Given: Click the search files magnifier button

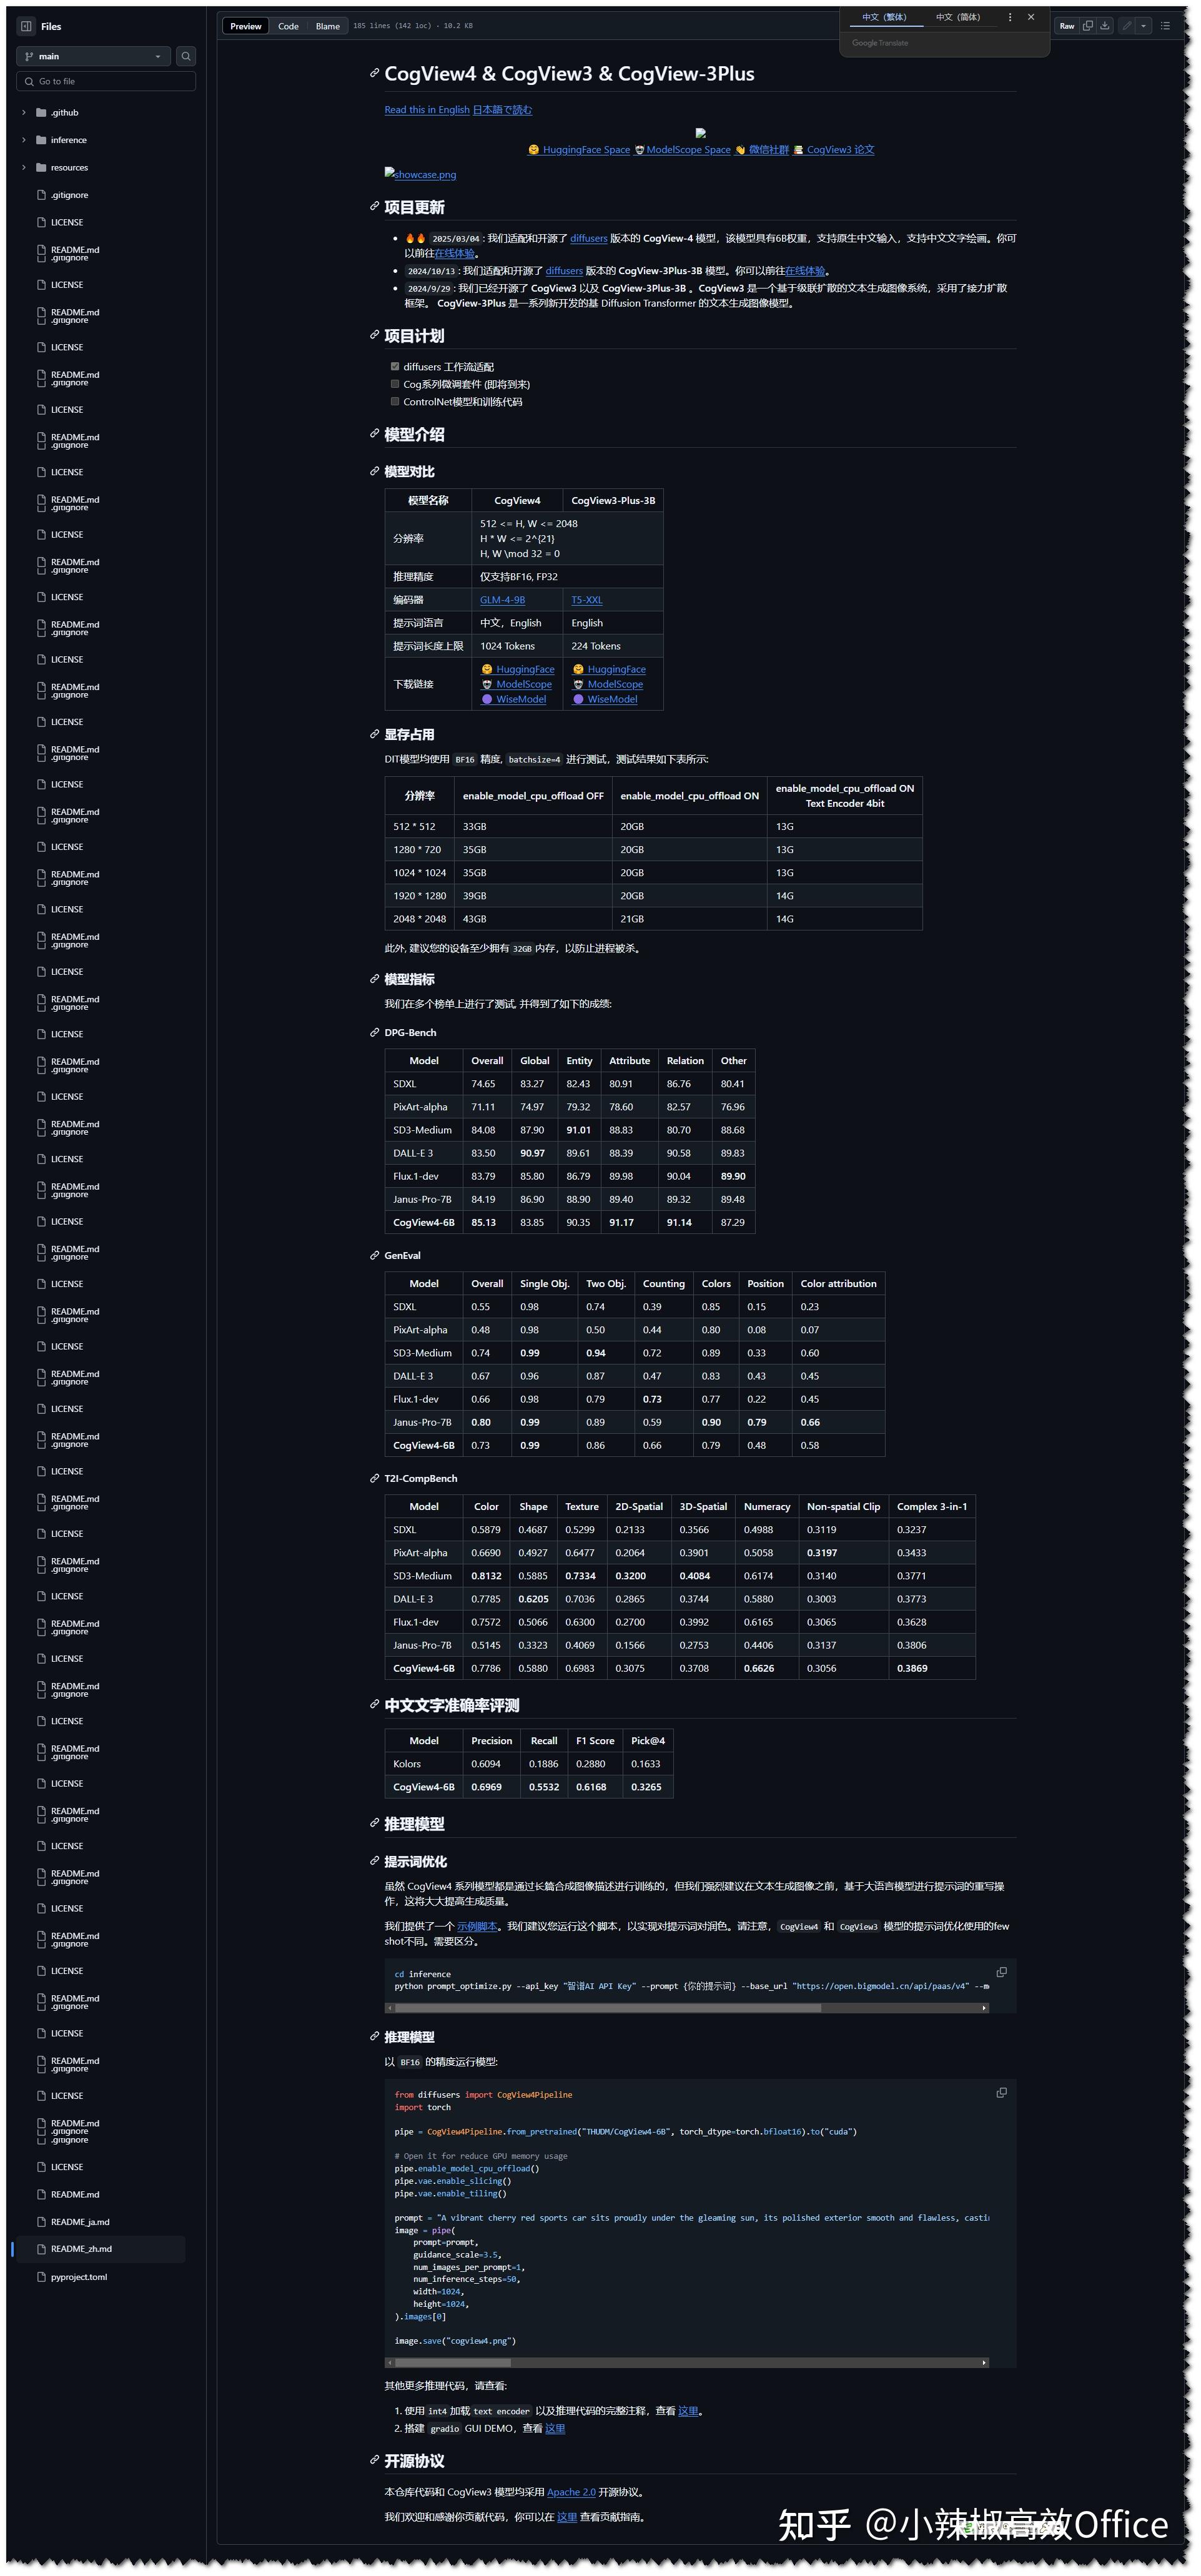Looking at the screenshot, I should coord(186,57).
